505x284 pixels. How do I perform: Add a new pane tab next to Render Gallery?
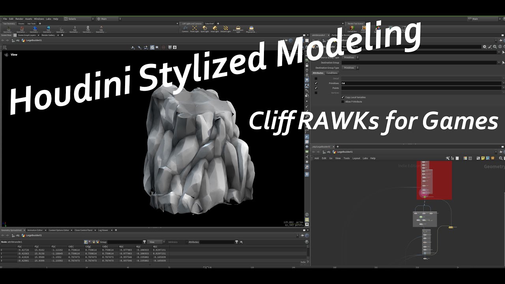click(x=62, y=35)
